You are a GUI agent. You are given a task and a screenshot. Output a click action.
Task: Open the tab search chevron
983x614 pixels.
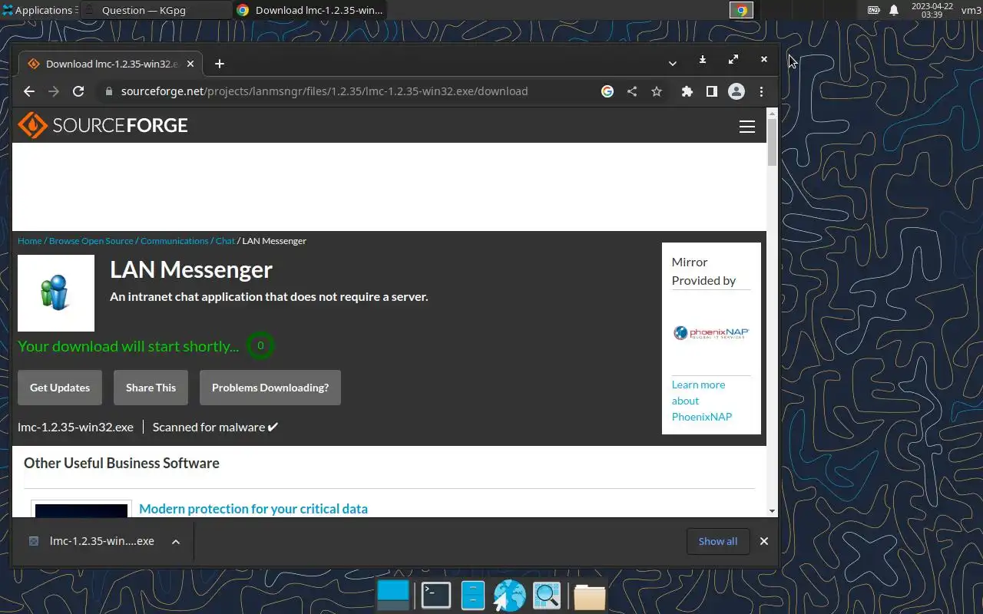pos(672,64)
